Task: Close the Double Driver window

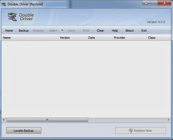Action: (x=164, y=3)
